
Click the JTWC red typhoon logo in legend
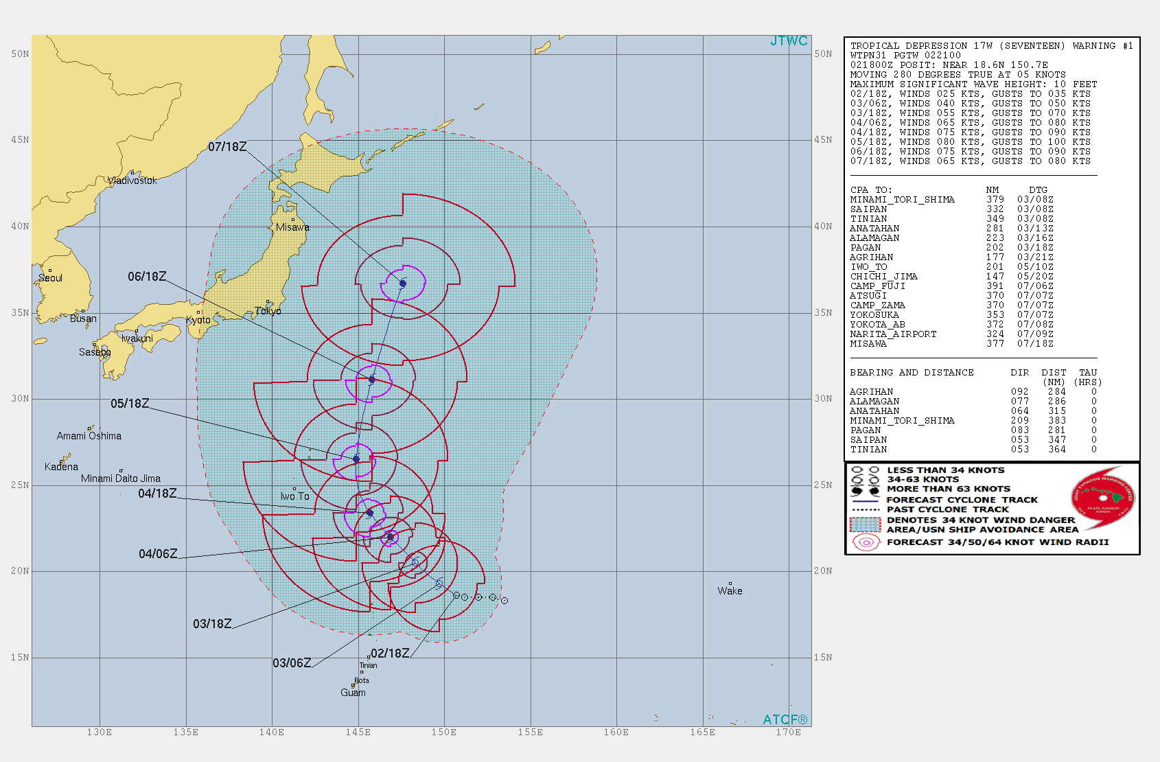pos(1103,497)
